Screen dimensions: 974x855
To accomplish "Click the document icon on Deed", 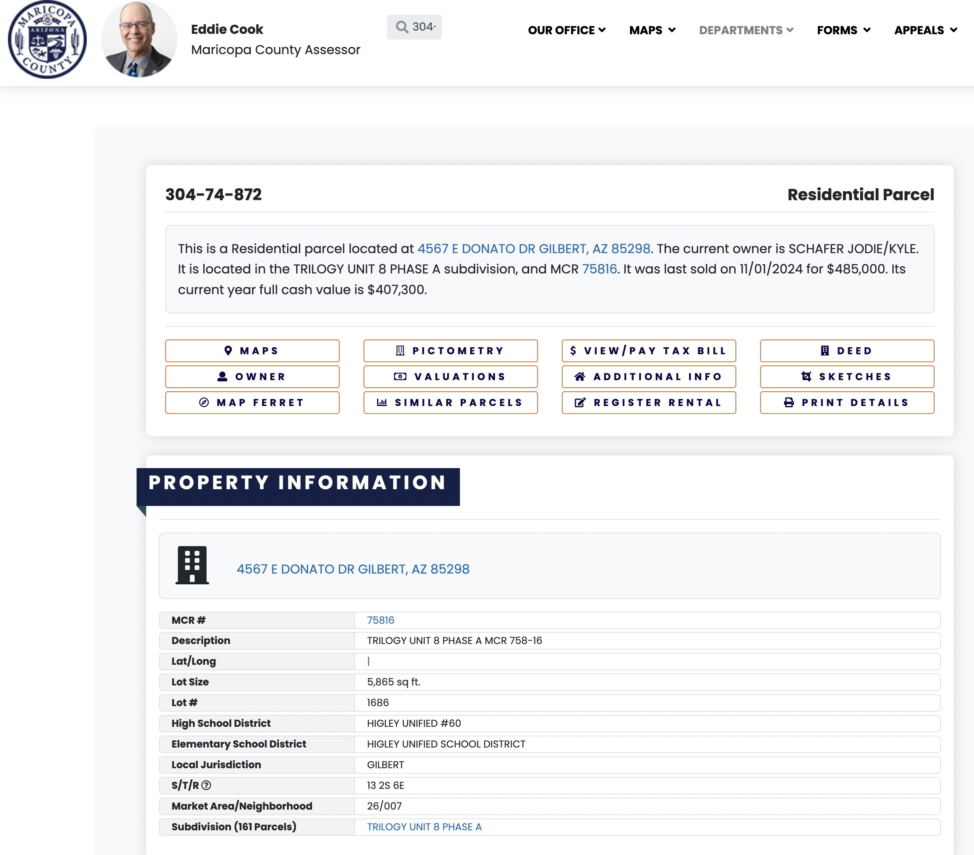I will 825,351.
